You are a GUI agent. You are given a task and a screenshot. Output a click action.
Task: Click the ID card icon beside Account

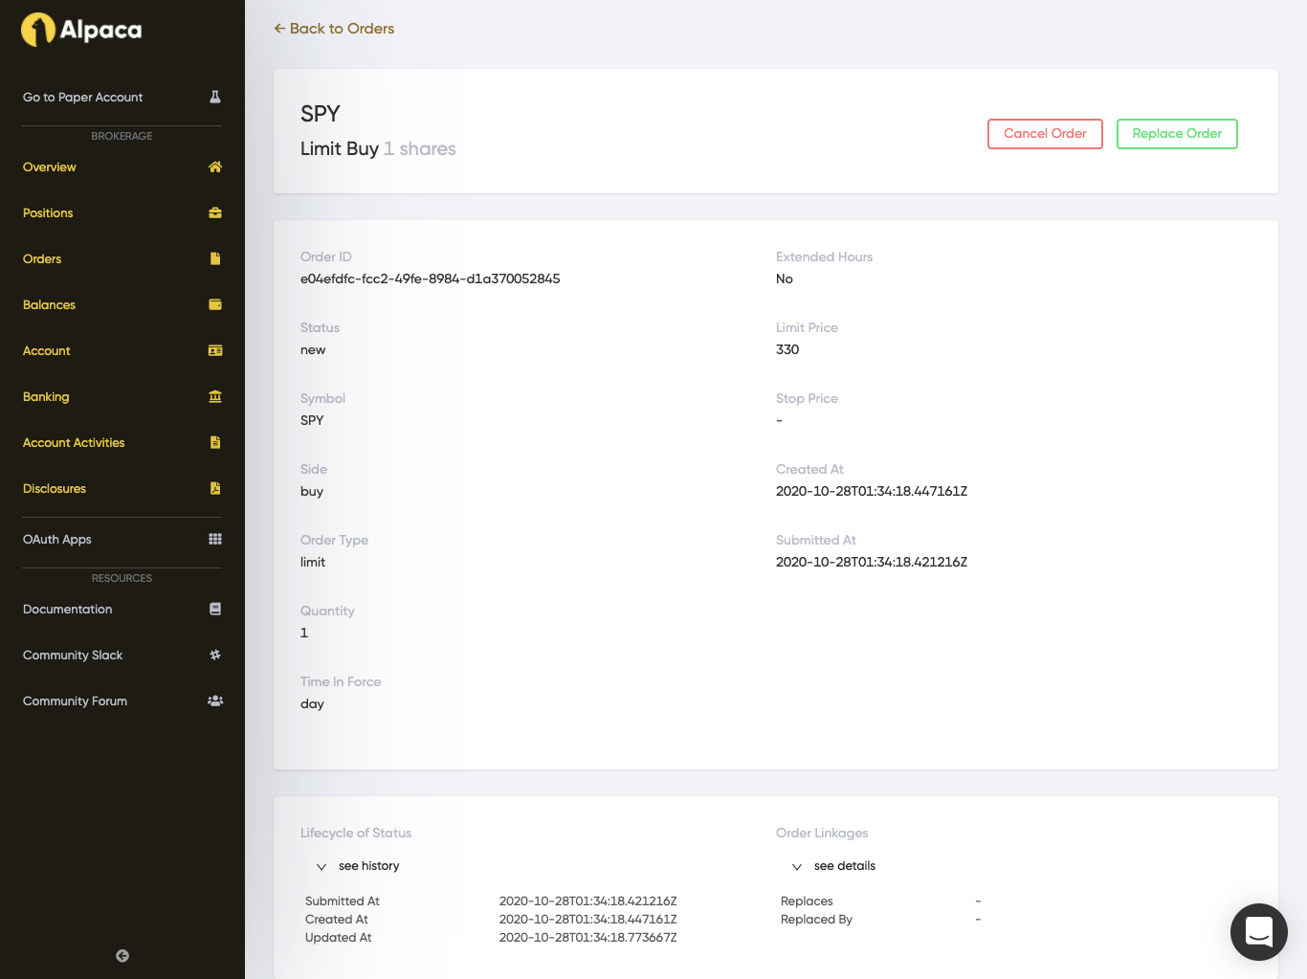(x=215, y=350)
